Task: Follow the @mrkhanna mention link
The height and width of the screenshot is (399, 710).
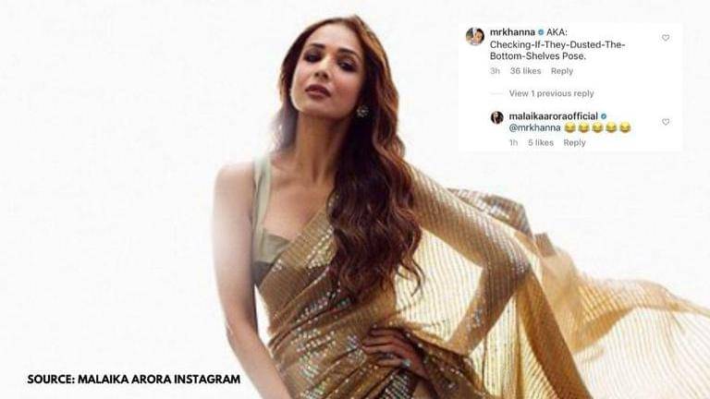Action: [x=534, y=128]
